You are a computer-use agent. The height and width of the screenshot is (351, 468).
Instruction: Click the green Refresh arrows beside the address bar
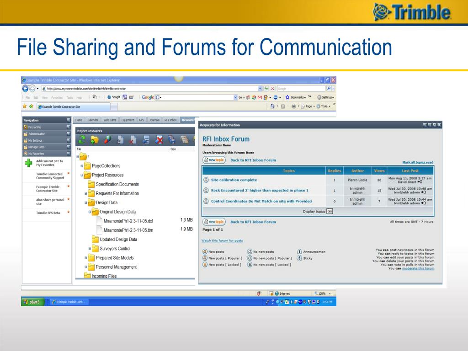[x=266, y=88]
